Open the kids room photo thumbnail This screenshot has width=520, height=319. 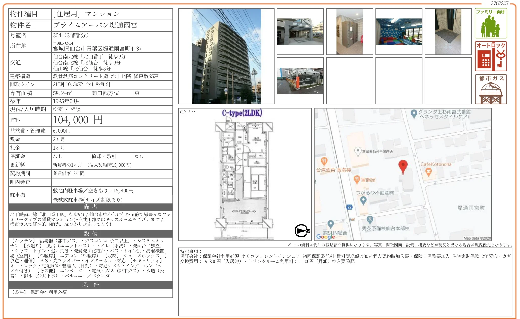point(399,32)
